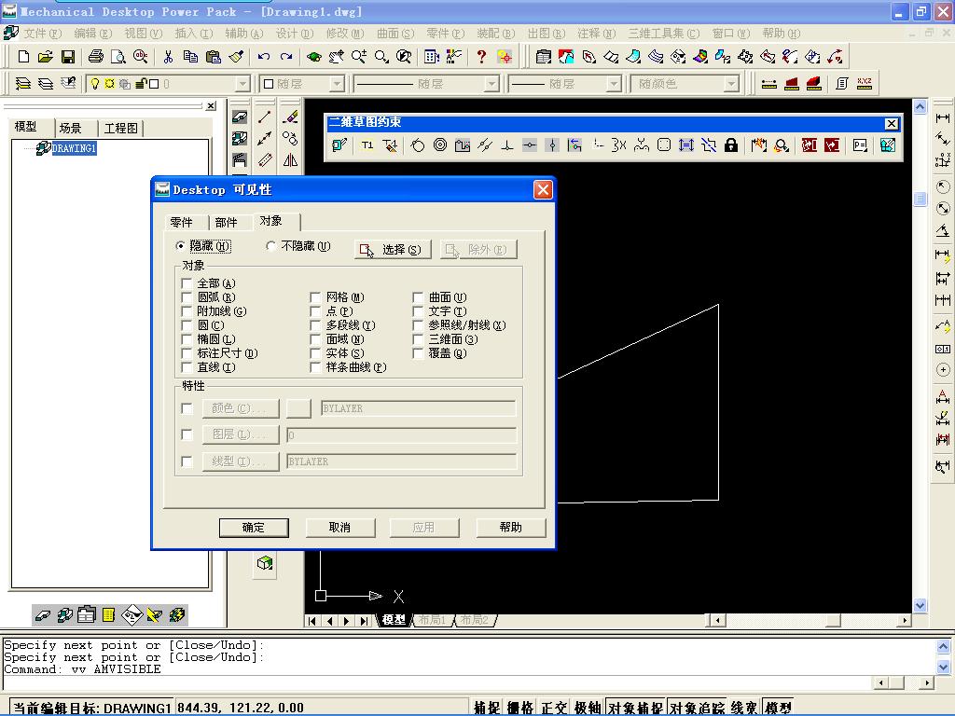Open the 帮助(H) menu
955x716 pixels.
(781, 33)
